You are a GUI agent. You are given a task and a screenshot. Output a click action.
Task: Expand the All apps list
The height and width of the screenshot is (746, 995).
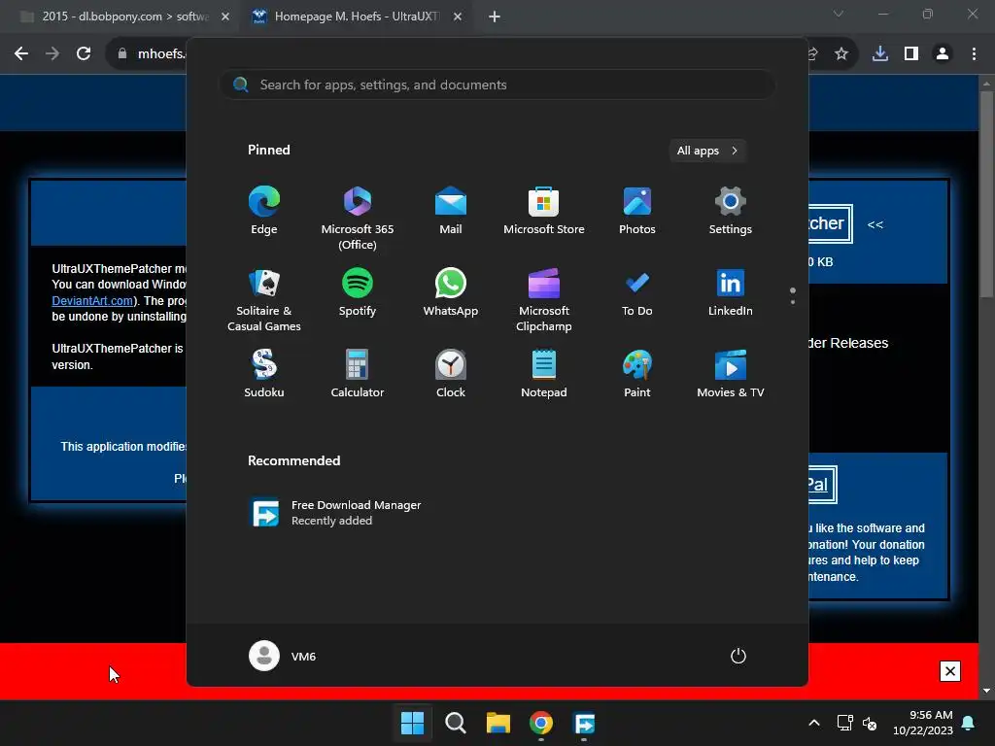(x=707, y=151)
